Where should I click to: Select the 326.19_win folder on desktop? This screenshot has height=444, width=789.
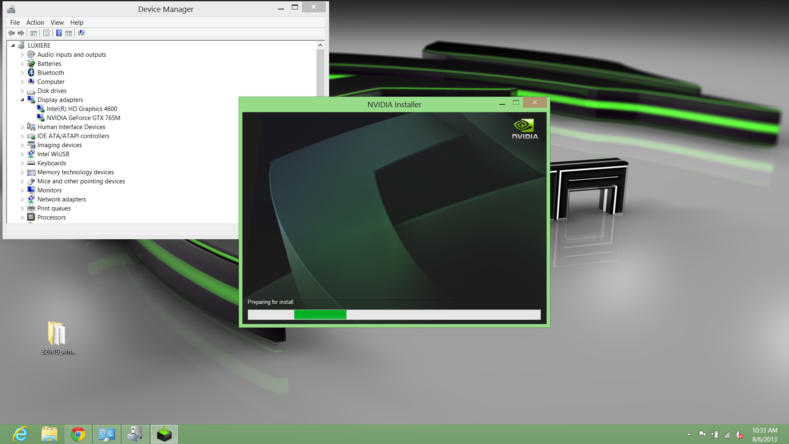click(x=58, y=338)
